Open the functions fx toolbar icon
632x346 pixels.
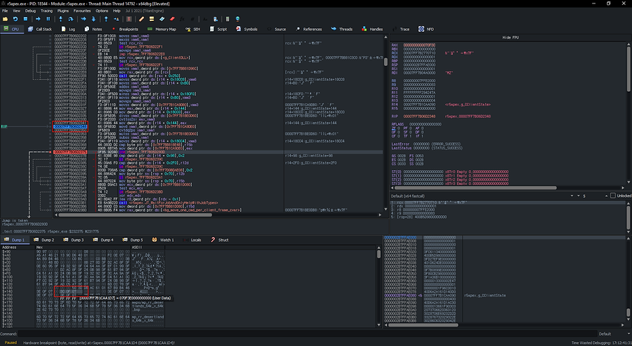(182, 19)
